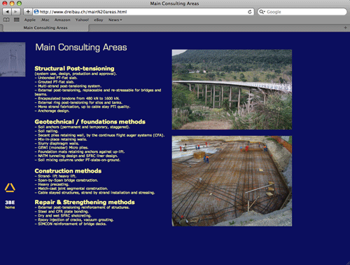Screen dimensions: 350x265
Task: Select the Main Consulting Areas tab
Action: coord(45,28)
